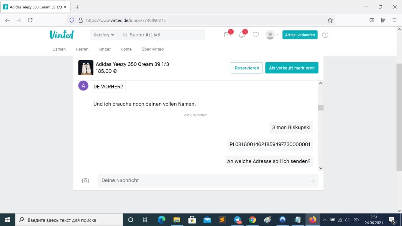Open NordVPN from taskbar

tap(283, 220)
